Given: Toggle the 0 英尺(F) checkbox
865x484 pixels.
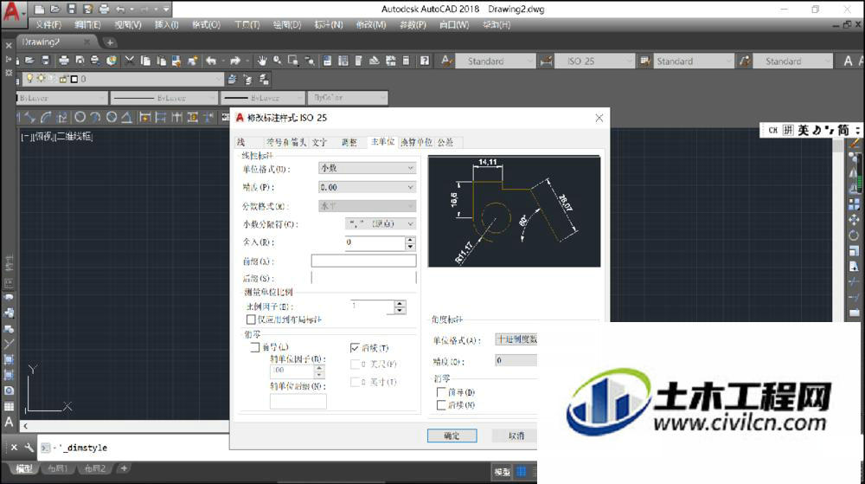Looking at the screenshot, I should click(356, 365).
